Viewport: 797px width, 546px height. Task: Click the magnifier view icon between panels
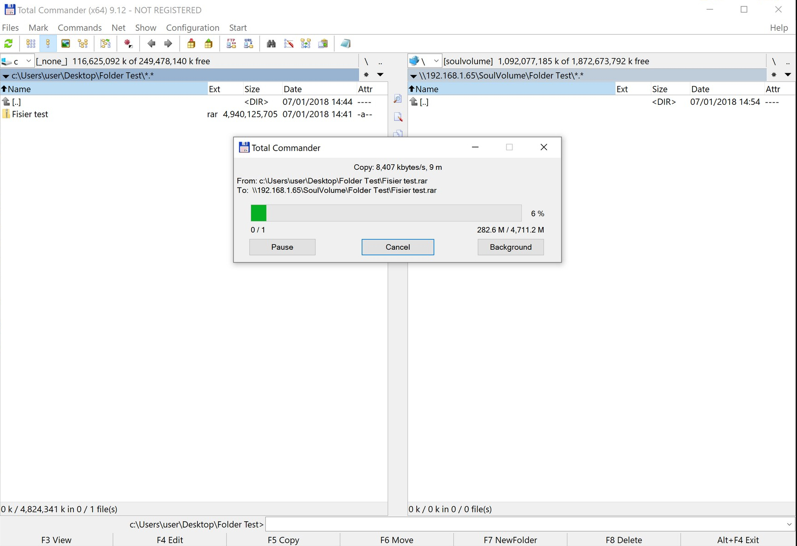pos(398,99)
